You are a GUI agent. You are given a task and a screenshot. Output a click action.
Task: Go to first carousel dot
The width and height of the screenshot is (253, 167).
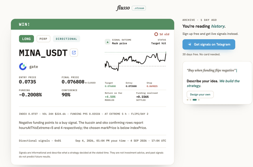[187, 100]
